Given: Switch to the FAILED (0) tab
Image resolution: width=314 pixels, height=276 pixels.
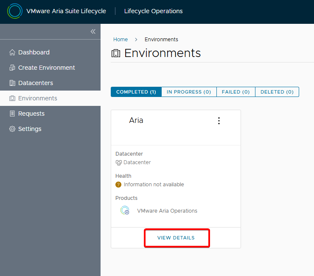Looking at the screenshot, I should tap(235, 92).
